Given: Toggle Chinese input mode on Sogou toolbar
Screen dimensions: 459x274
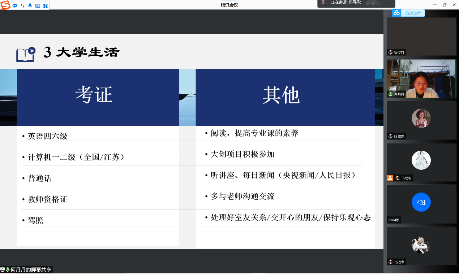Looking at the screenshot, I should pyautogui.click(x=15, y=6).
